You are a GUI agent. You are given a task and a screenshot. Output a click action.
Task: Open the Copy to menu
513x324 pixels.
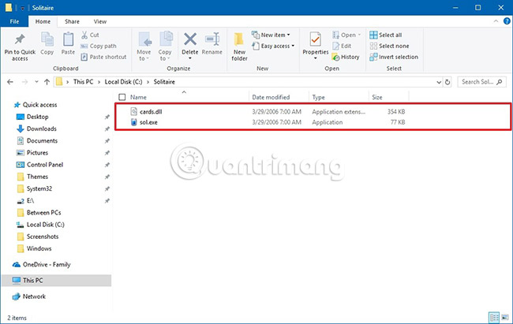point(165,47)
